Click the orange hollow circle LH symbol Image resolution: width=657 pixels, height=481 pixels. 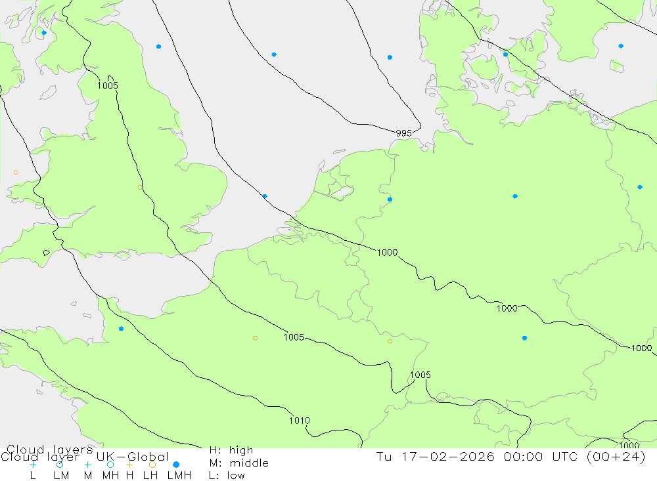[152, 465]
